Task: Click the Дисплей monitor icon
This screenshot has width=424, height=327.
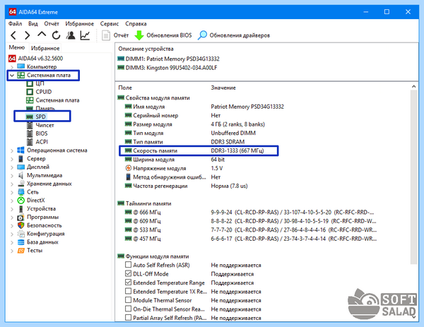Action: click(20, 167)
